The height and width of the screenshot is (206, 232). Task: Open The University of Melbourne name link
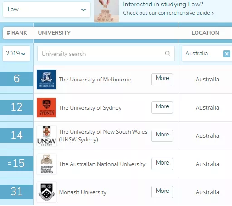tap(95, 80)
